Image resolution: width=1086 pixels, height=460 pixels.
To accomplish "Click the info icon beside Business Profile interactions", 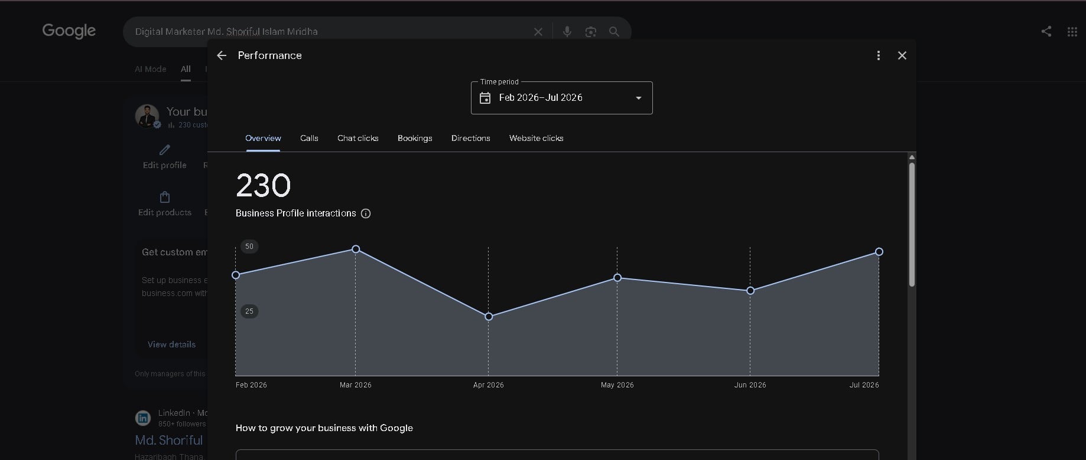I will coord(366,213).
